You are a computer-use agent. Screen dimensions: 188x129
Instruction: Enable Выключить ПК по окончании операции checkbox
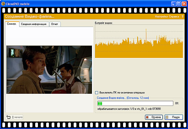pos(96,93)
